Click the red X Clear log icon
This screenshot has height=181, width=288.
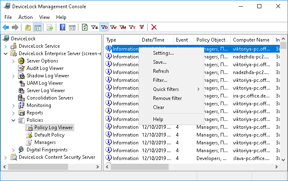tap(154, 28)
